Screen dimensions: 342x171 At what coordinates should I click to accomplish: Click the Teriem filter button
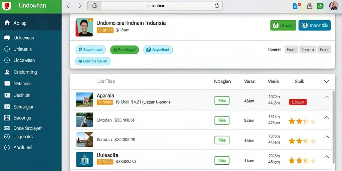pyautogui.click(x=308, y=49)
